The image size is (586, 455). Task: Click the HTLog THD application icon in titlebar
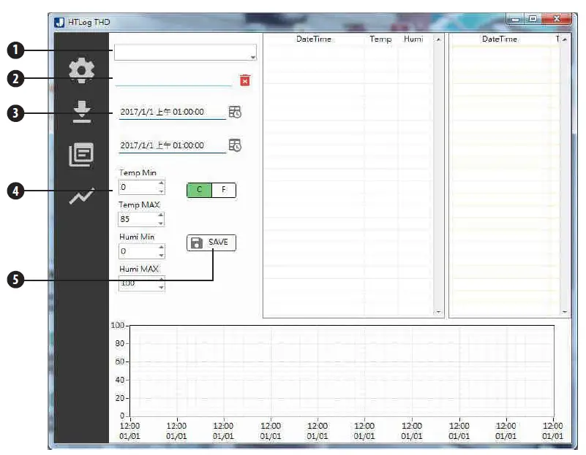60,22
